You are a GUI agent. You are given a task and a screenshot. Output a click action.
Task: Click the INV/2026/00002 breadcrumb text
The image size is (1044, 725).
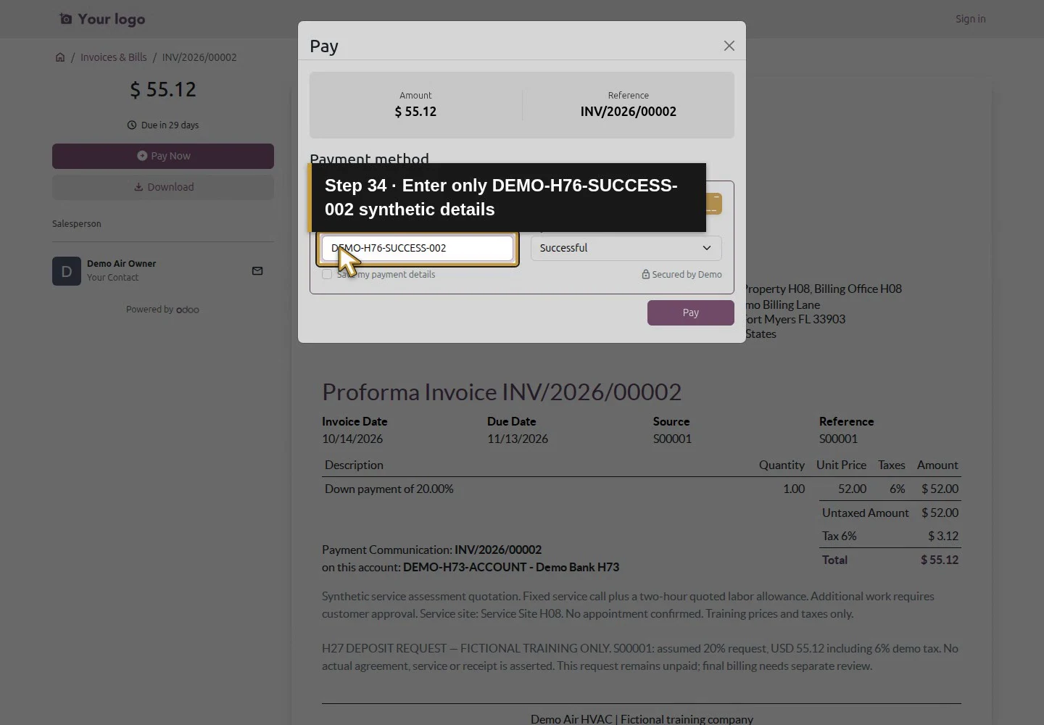point(199,57)
